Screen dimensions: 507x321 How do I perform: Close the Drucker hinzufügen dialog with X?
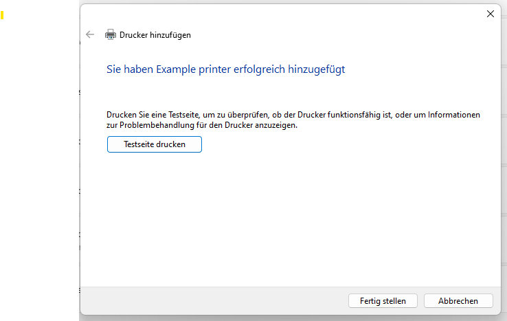[x=490, y=14]
